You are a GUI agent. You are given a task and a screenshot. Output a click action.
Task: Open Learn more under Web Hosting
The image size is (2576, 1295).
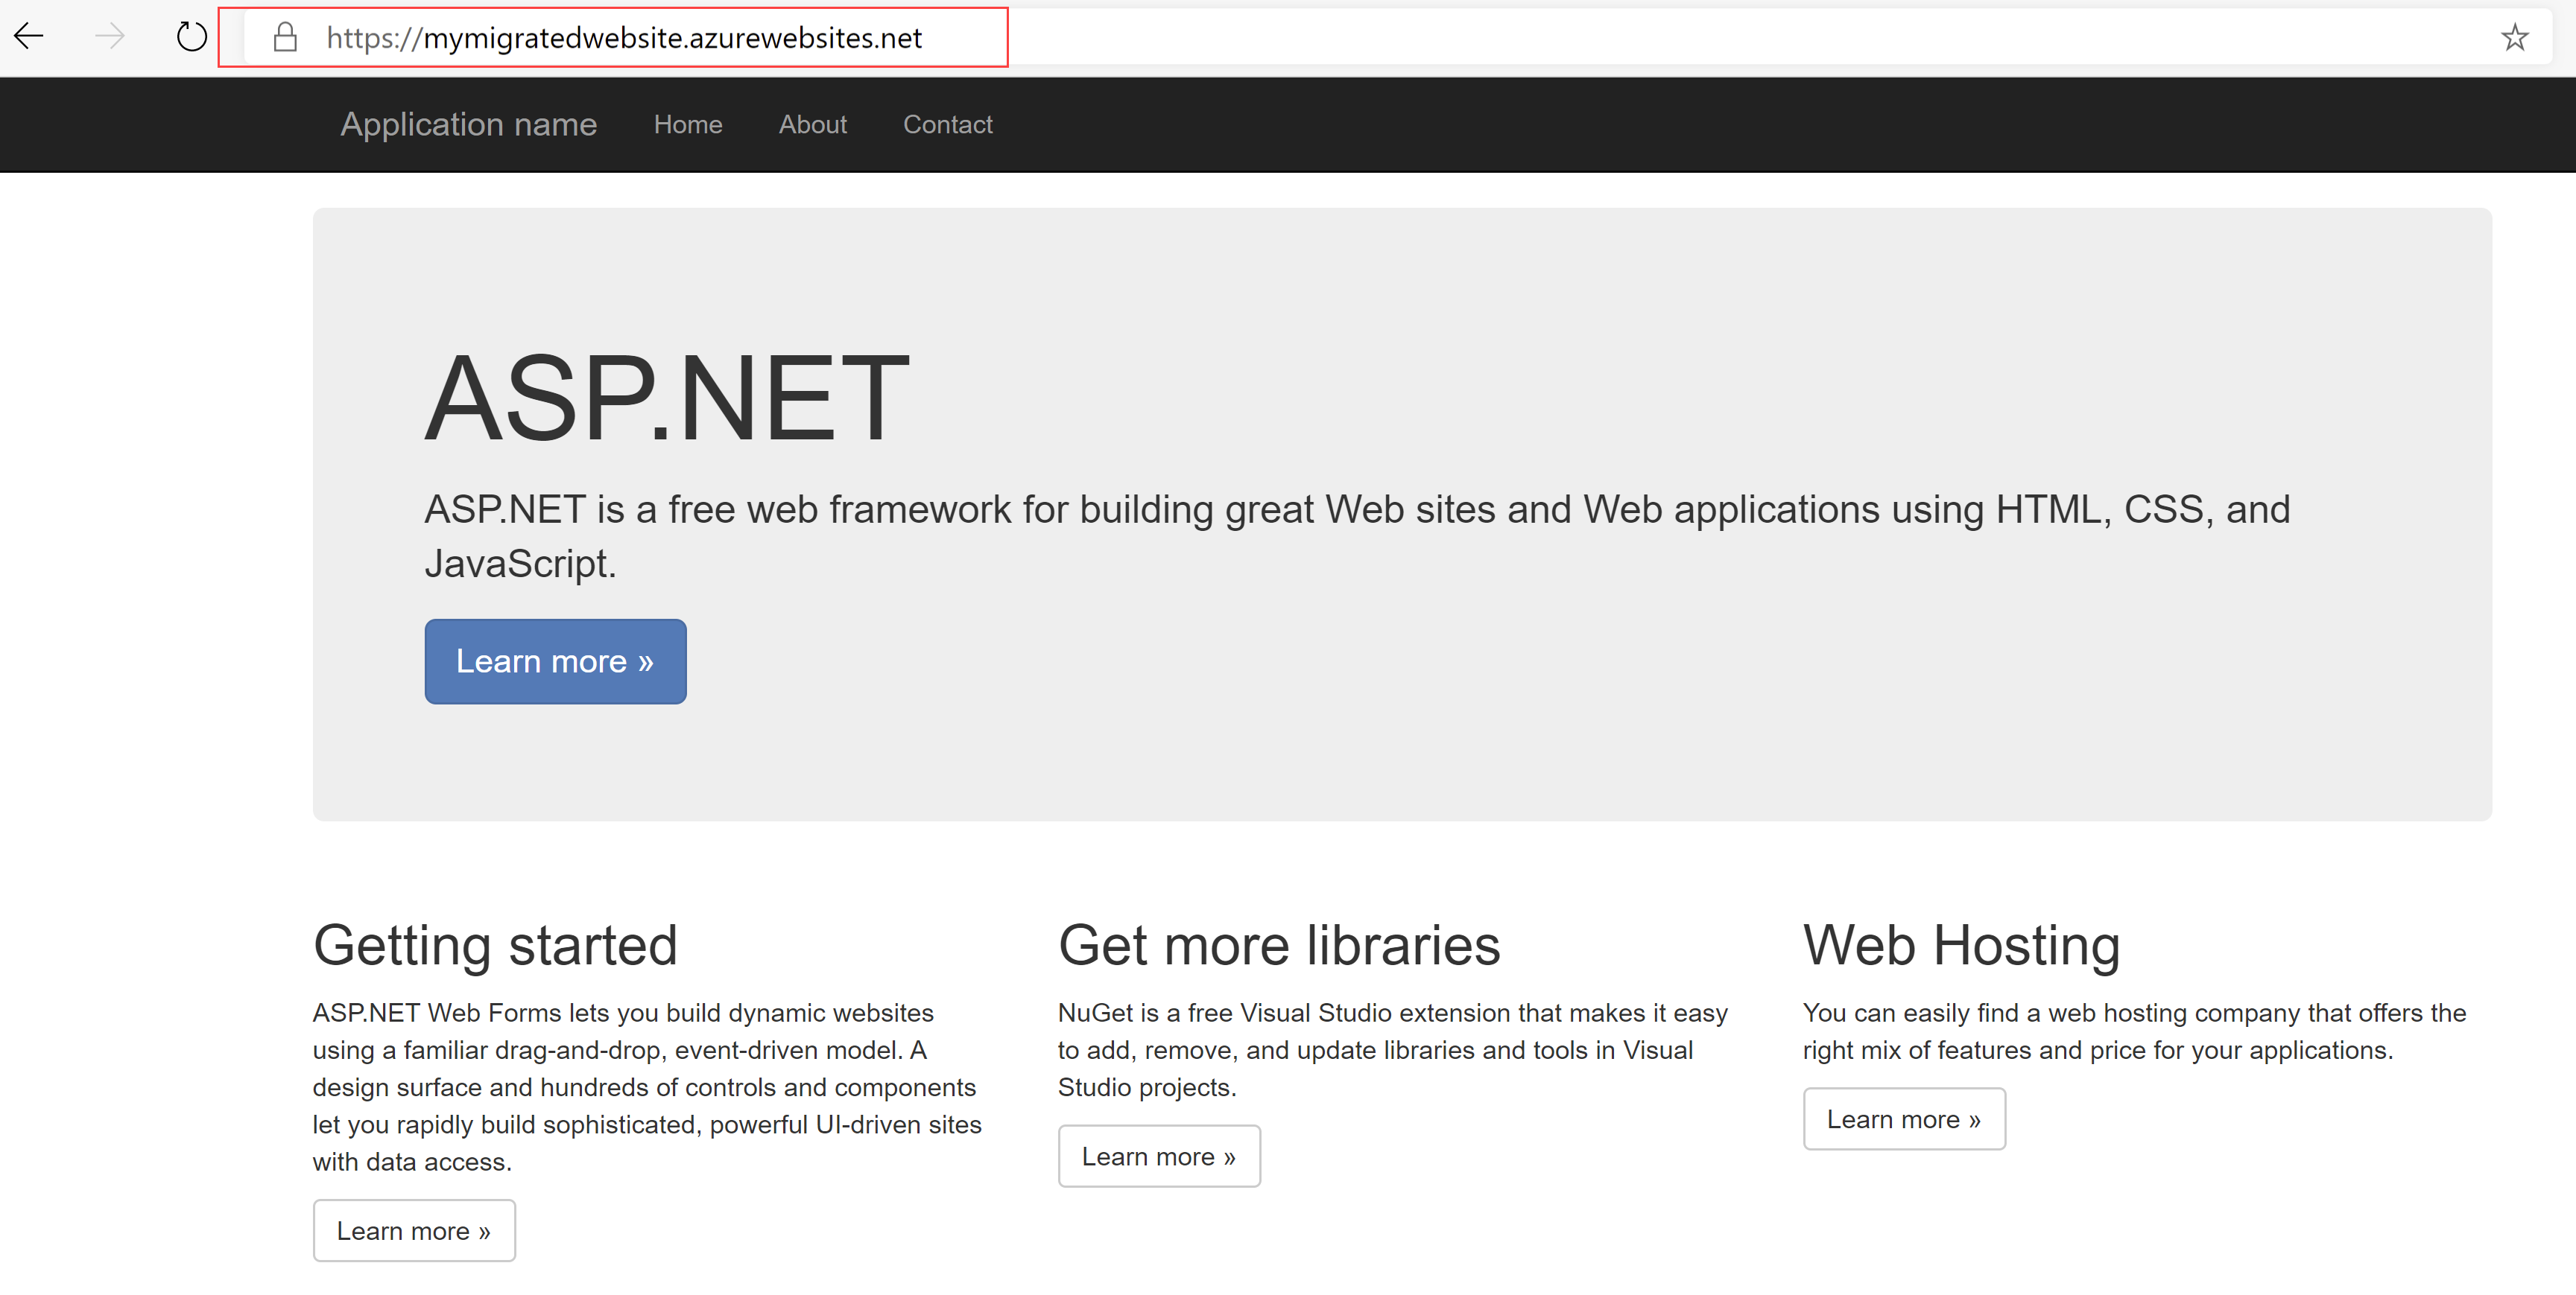(1904, 1118)
